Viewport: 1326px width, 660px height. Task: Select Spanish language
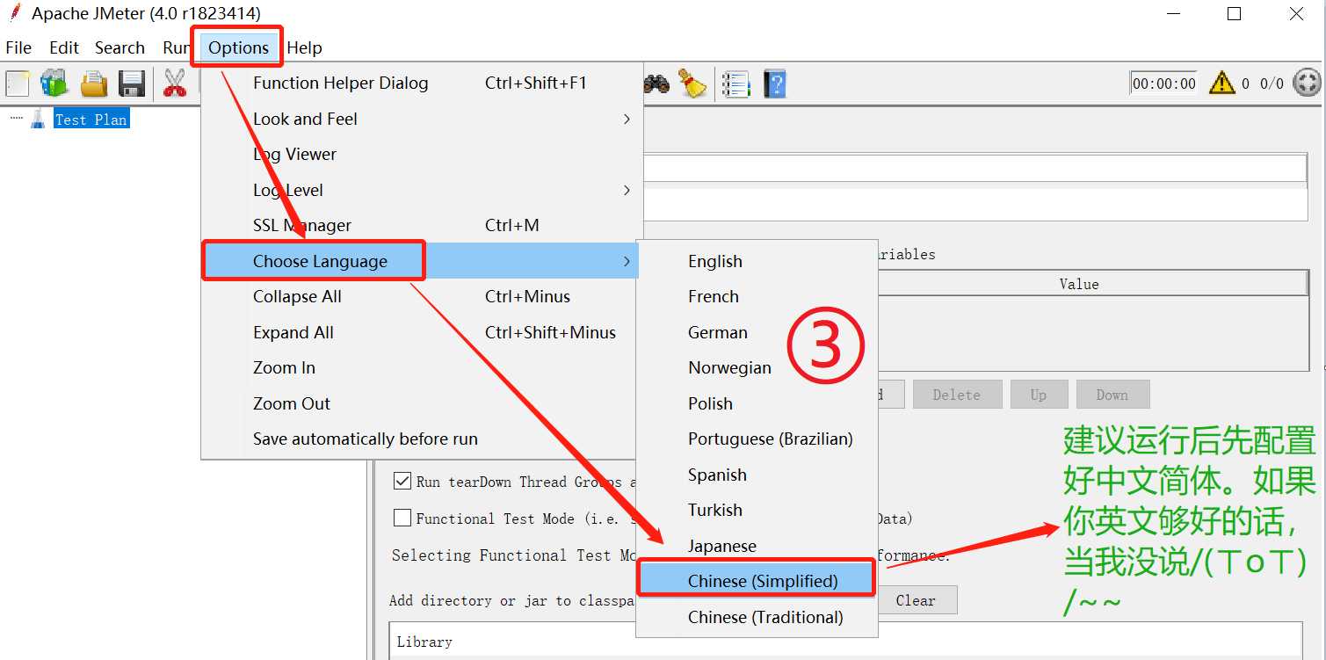point(757,475)
